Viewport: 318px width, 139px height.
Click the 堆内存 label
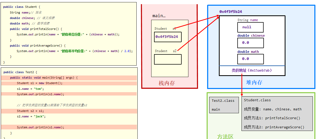[x=254, y=83]
